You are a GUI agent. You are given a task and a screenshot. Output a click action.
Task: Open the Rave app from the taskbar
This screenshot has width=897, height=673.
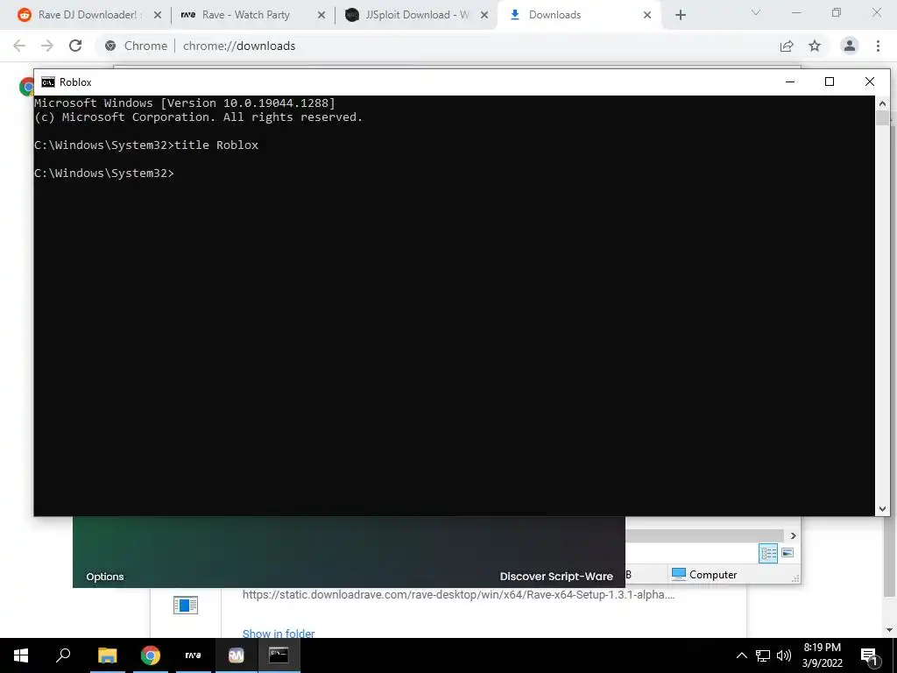[x=193, y=655]
